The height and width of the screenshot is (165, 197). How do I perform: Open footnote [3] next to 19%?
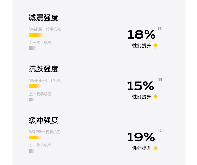click(x=160, y=130)
